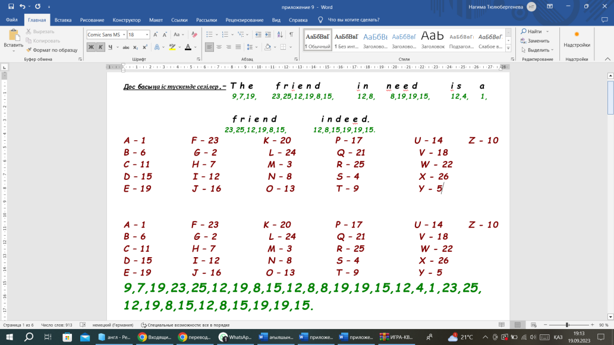Switch to the Рецензирование tab
Screen dimensions: 614x345
244,20
